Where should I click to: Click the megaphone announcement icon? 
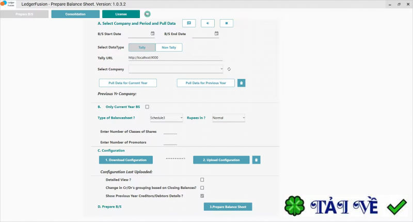pyautogui.click(x=147, y=14)
